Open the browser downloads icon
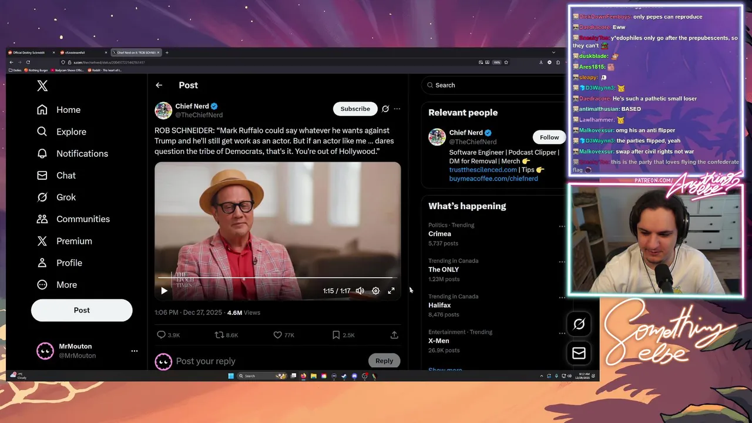752x423 pixels. [541, 62]
